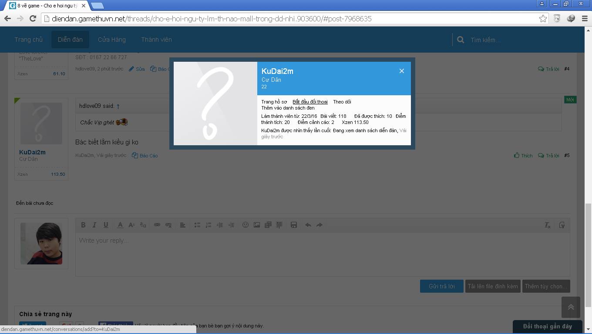Go to Thành viên navigation tab
592x334 pixels.
tap(156, 40)
